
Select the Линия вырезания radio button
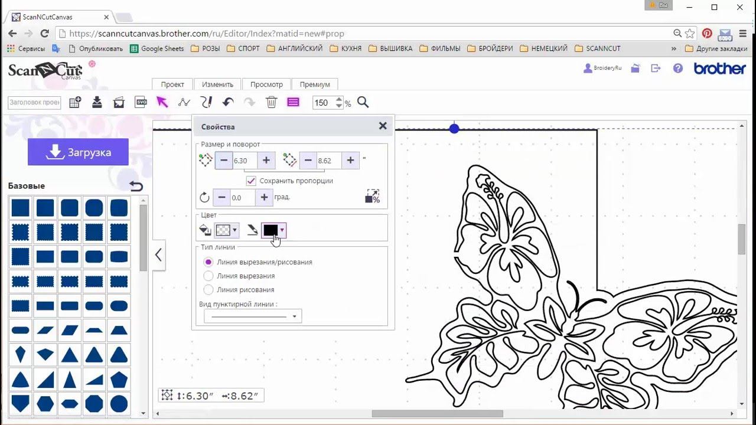click(x=208, y=276)
